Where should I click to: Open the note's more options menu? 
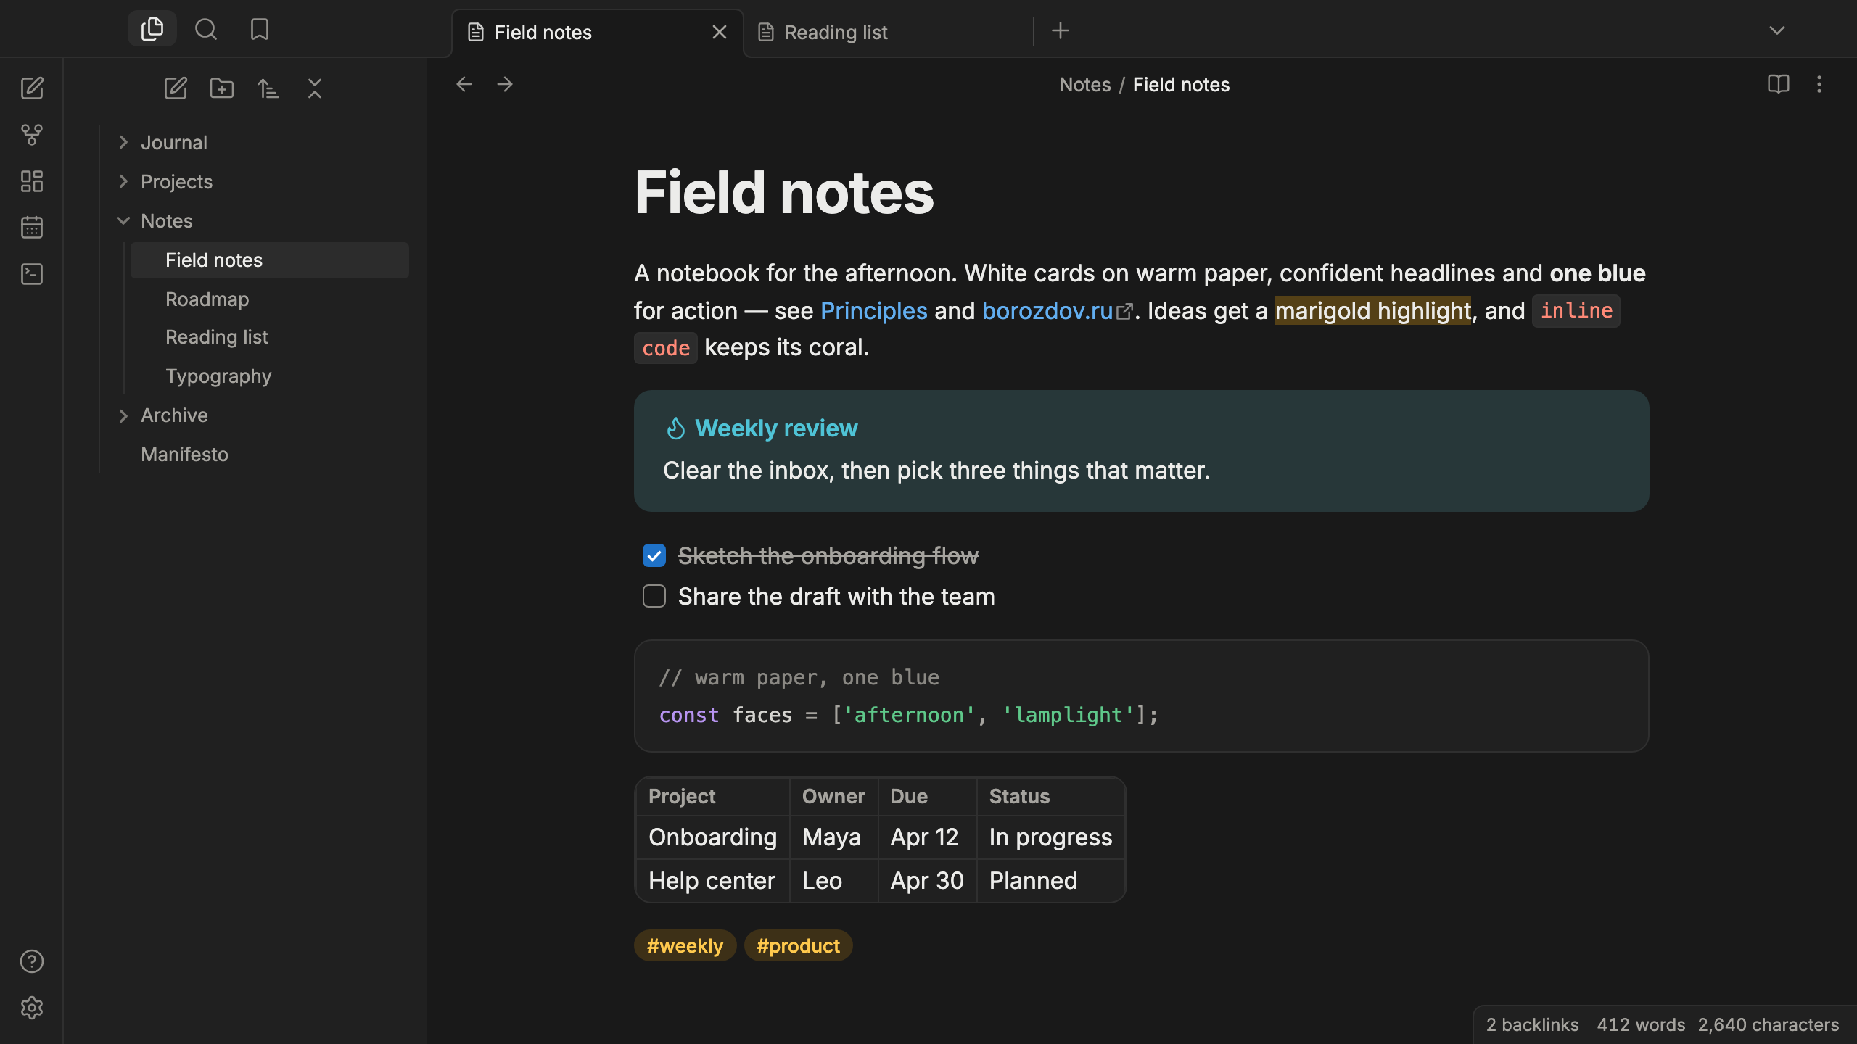(x=1819, y=84)
